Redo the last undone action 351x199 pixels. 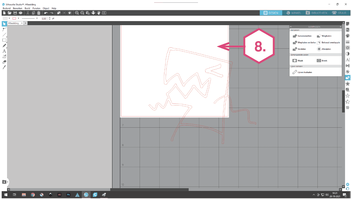51,13
